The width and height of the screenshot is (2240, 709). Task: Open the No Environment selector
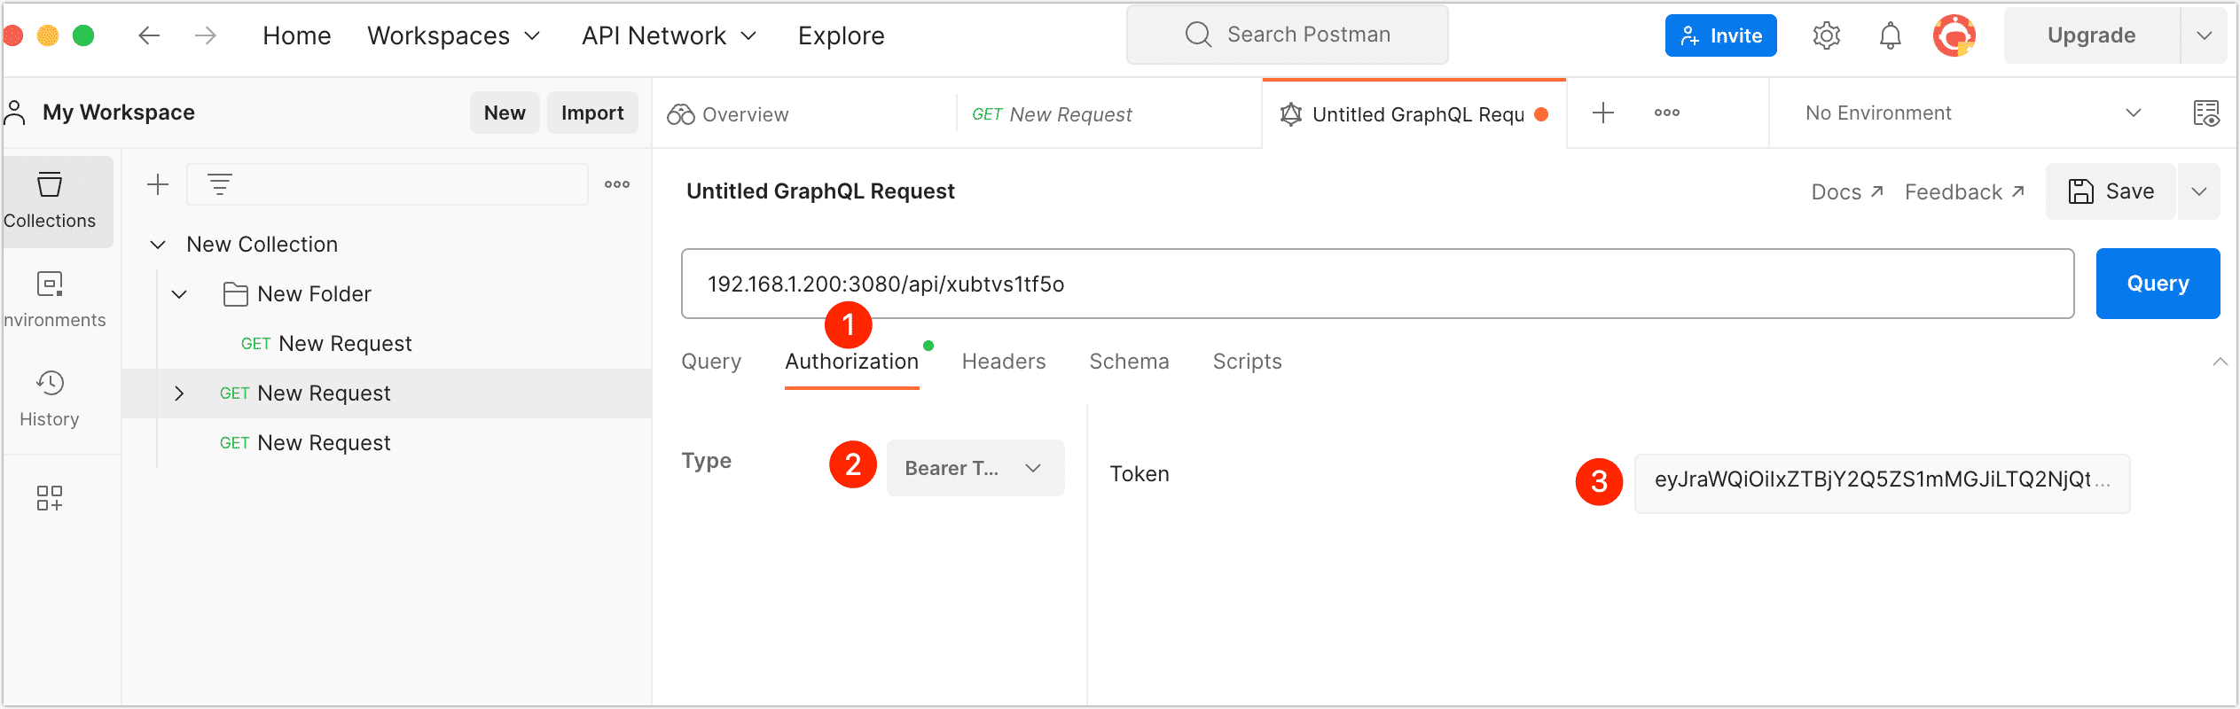[1971, 113]
